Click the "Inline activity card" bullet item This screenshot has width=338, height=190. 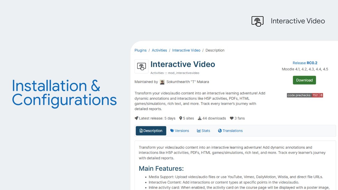click(x=239, y=188)
